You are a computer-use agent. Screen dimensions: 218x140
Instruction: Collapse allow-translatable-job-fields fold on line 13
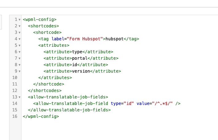19,97
